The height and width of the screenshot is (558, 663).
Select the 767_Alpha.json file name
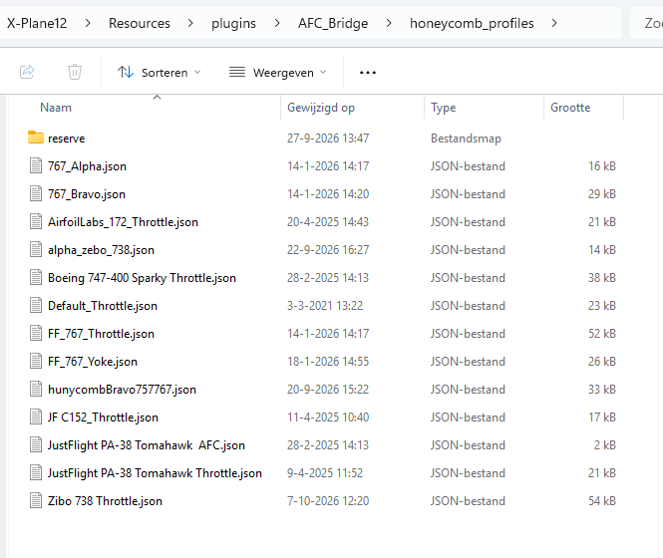(x=87, y=166)
